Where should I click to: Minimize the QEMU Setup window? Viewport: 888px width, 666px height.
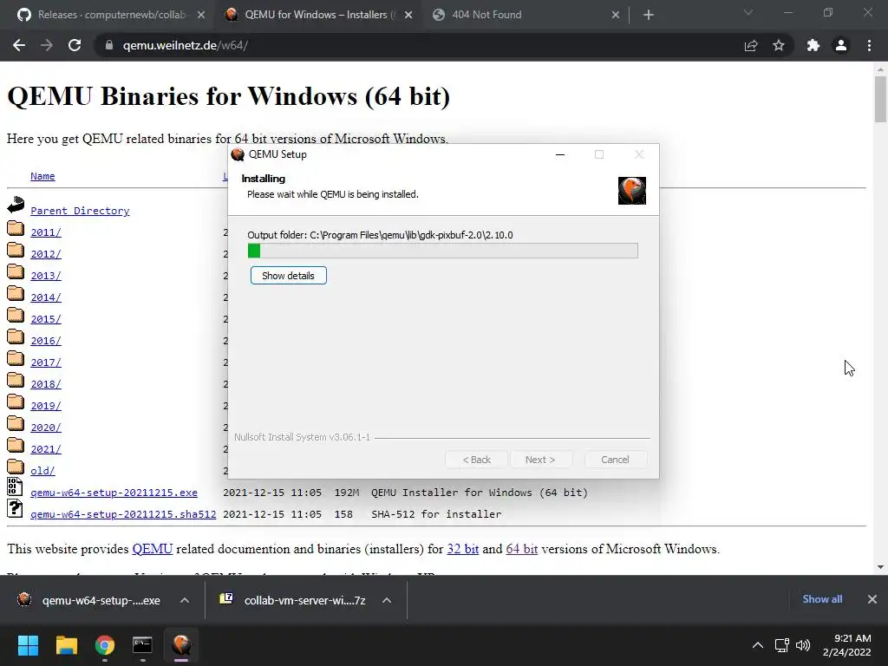point(560,154)
